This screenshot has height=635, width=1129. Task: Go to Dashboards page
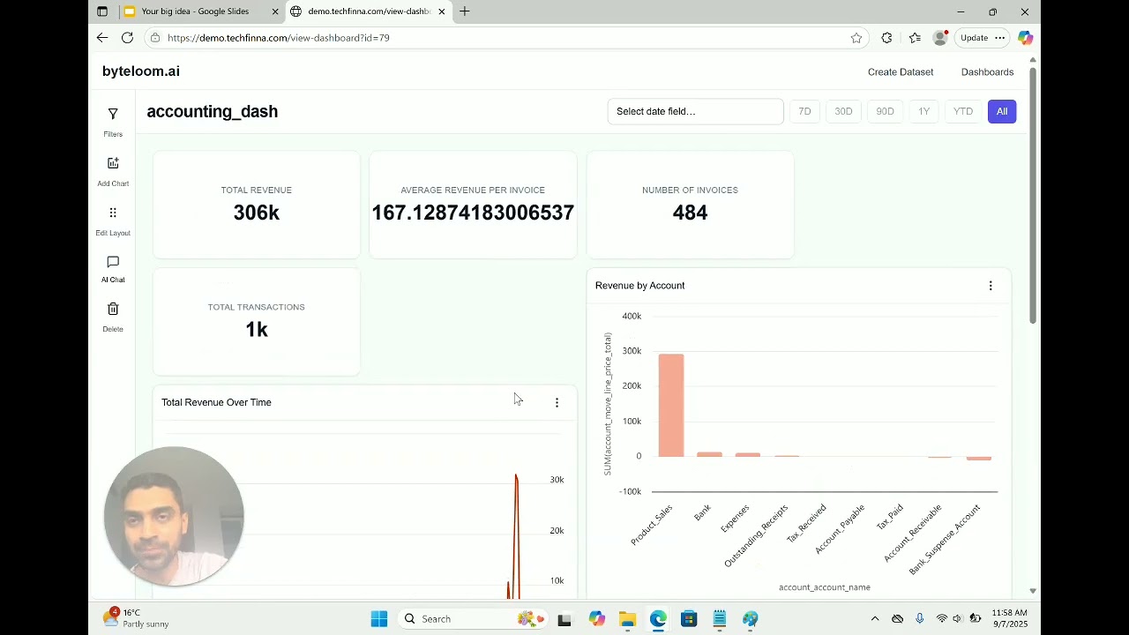(x=987, y=72)
